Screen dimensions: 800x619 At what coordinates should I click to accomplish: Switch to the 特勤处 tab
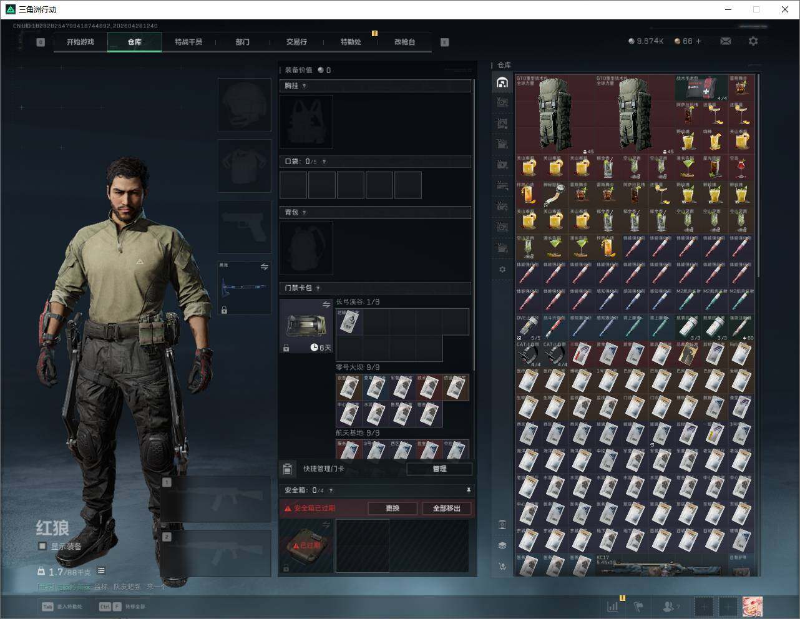click(x=351, y=42)
